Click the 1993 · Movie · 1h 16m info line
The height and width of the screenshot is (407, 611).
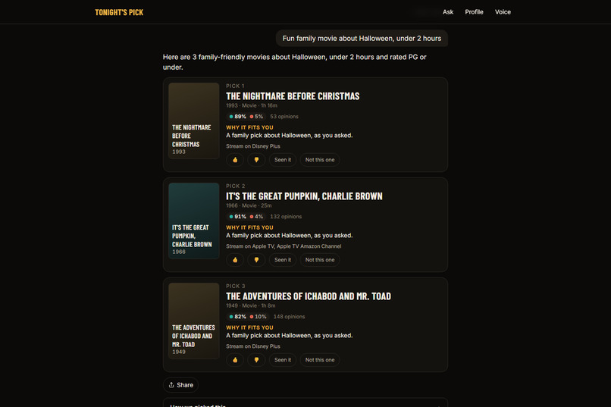[x=252, y=105]
